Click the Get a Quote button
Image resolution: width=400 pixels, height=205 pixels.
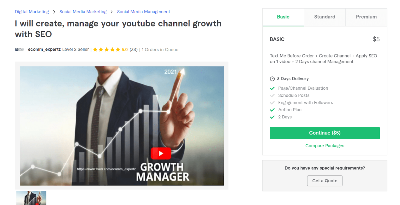[x=325, y=181]
